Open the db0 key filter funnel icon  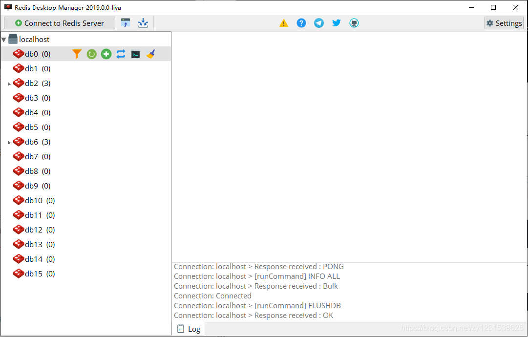point(77,54)
